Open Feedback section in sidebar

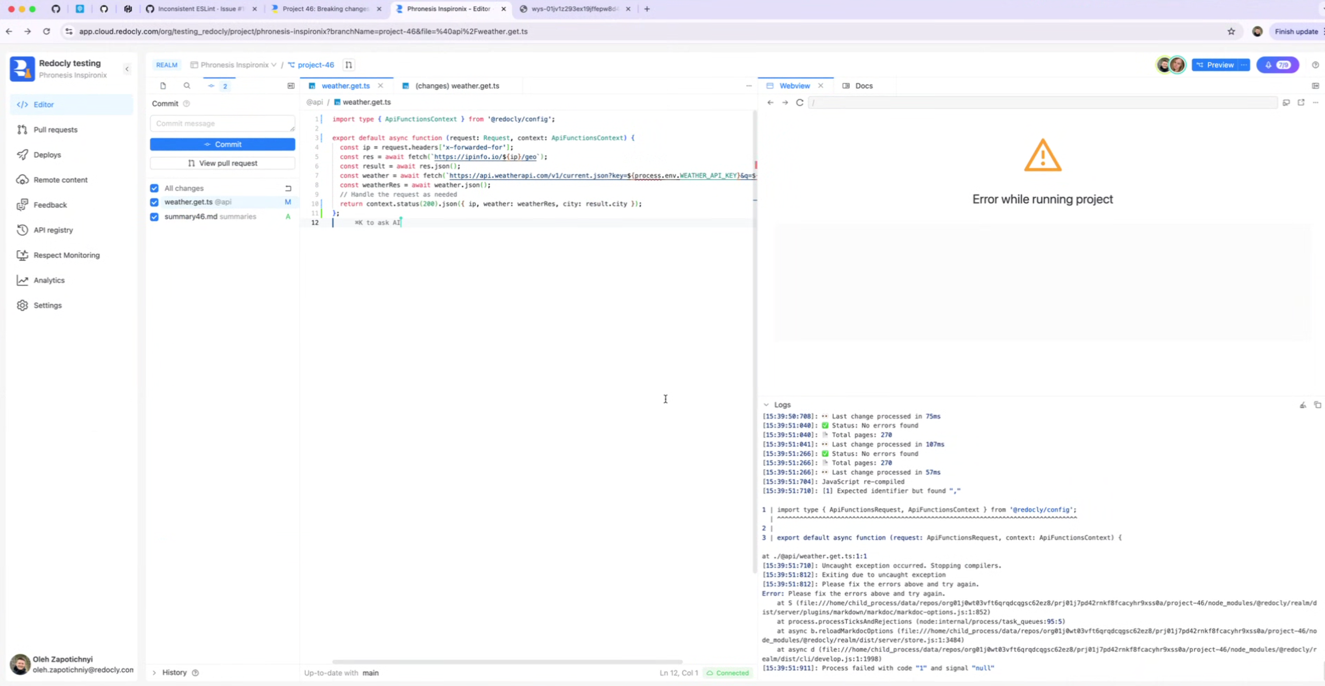(x=71, y=204)
